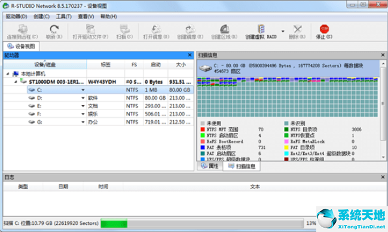388x232 pixels.
Task: Select the 设备视图 tab
Action: pos(22,46)
